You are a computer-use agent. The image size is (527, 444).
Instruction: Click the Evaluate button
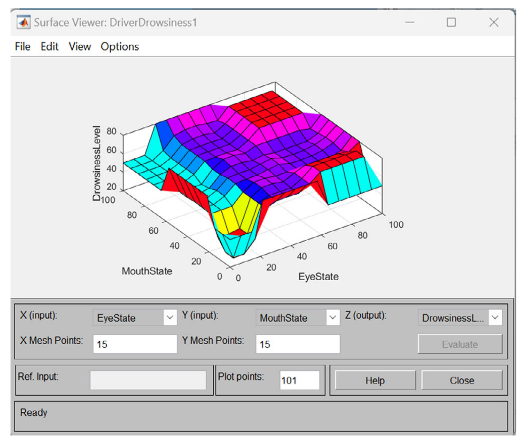460,344
